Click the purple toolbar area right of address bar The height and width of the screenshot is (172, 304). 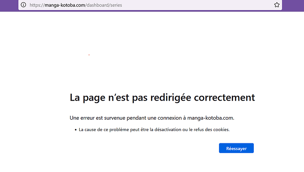293,5
